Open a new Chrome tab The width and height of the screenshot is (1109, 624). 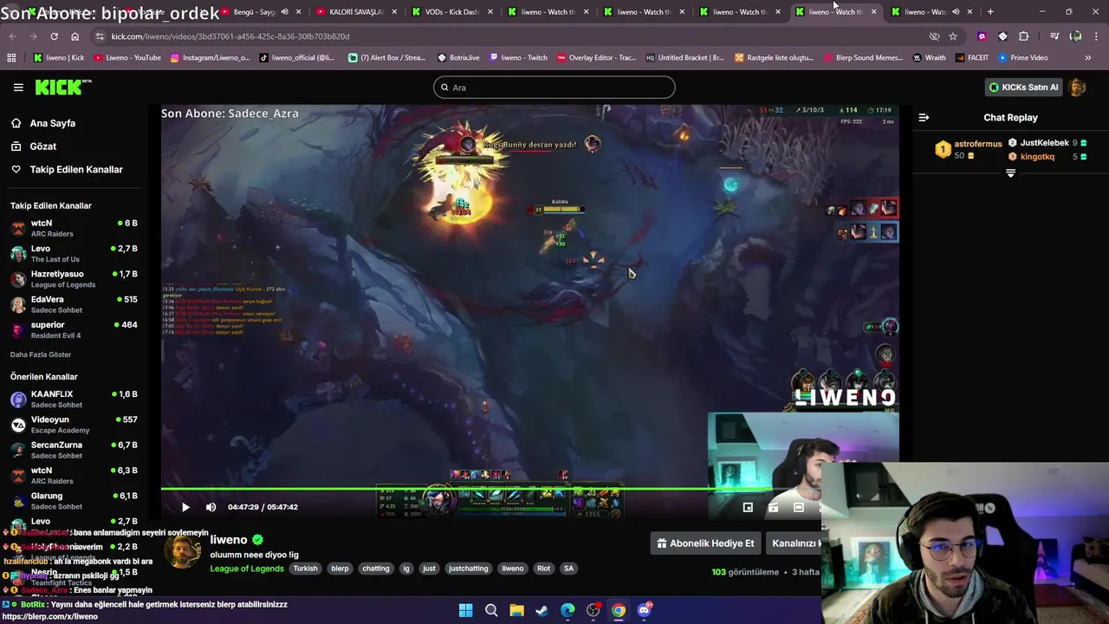pyautogui.click(x=990, y=12)
